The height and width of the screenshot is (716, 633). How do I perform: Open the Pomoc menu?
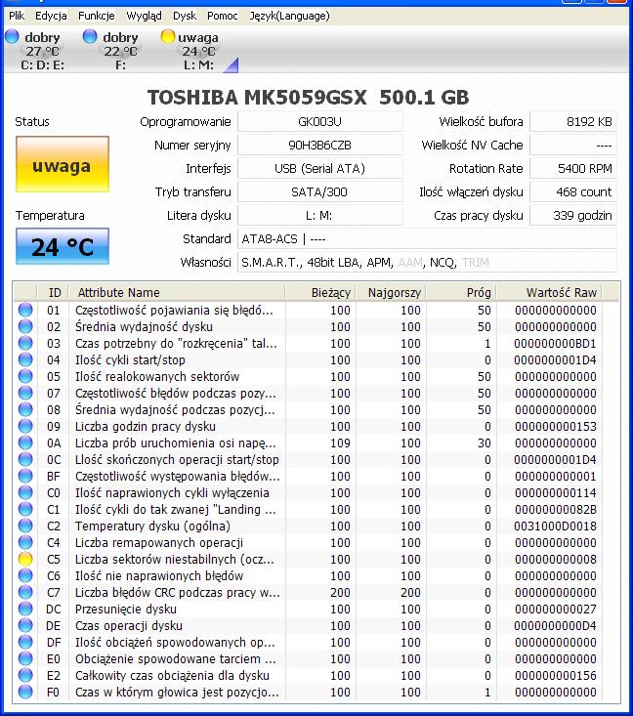tap(222, 16)
